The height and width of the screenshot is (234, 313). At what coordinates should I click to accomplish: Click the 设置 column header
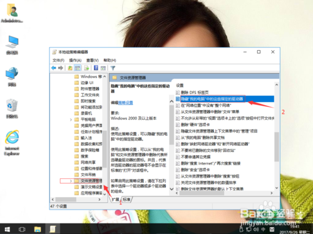[x=180, y=85]
